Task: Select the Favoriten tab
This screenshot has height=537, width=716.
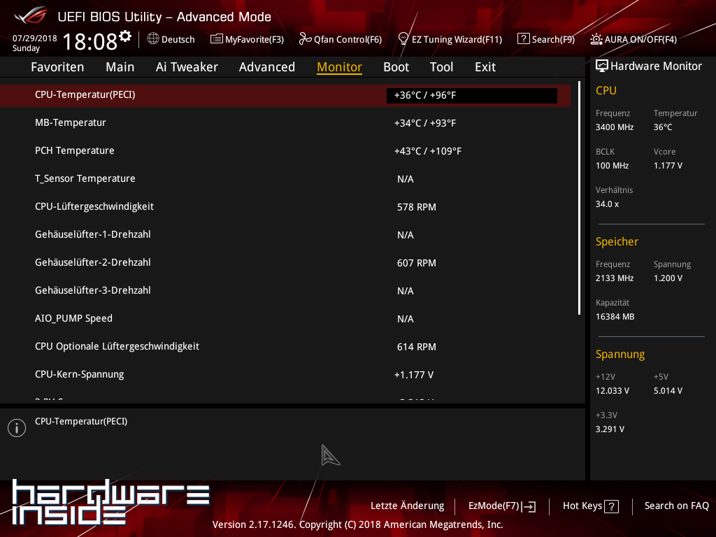Action: point(57,67)
